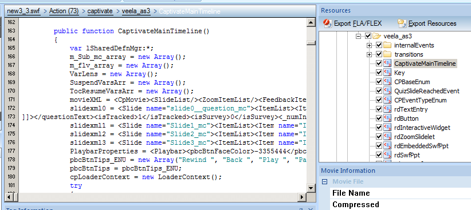Uncheck the rdZoomSlidelet checkbox

[x=379, y=137]
